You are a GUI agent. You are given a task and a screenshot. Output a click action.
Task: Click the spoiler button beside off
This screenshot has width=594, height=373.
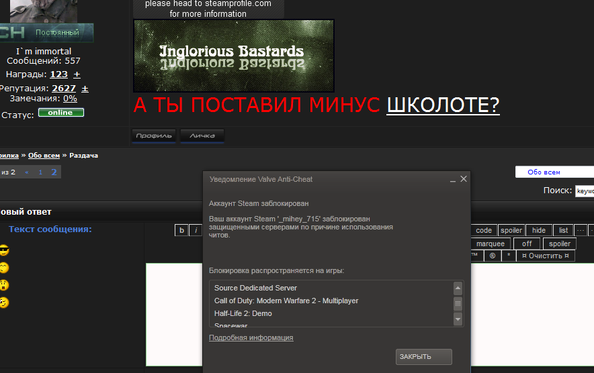(x=560, y=244)
